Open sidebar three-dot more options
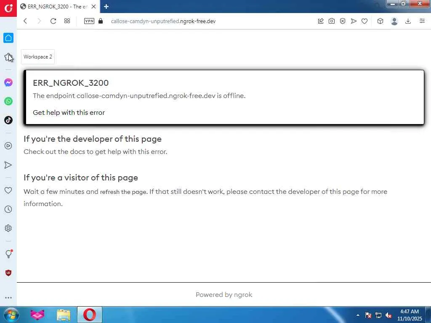431x323 pixels. pos(8,298)
